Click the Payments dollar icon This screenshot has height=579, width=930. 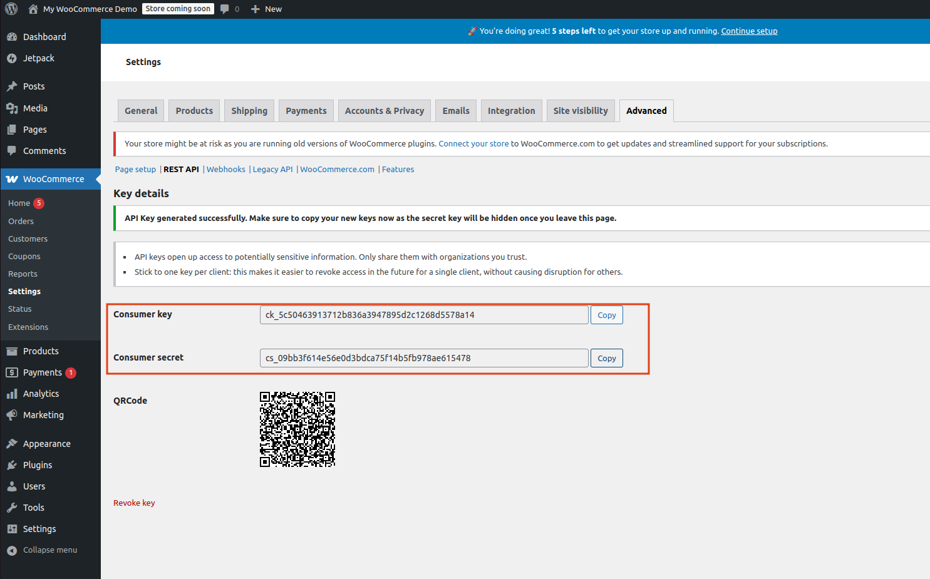12,372
